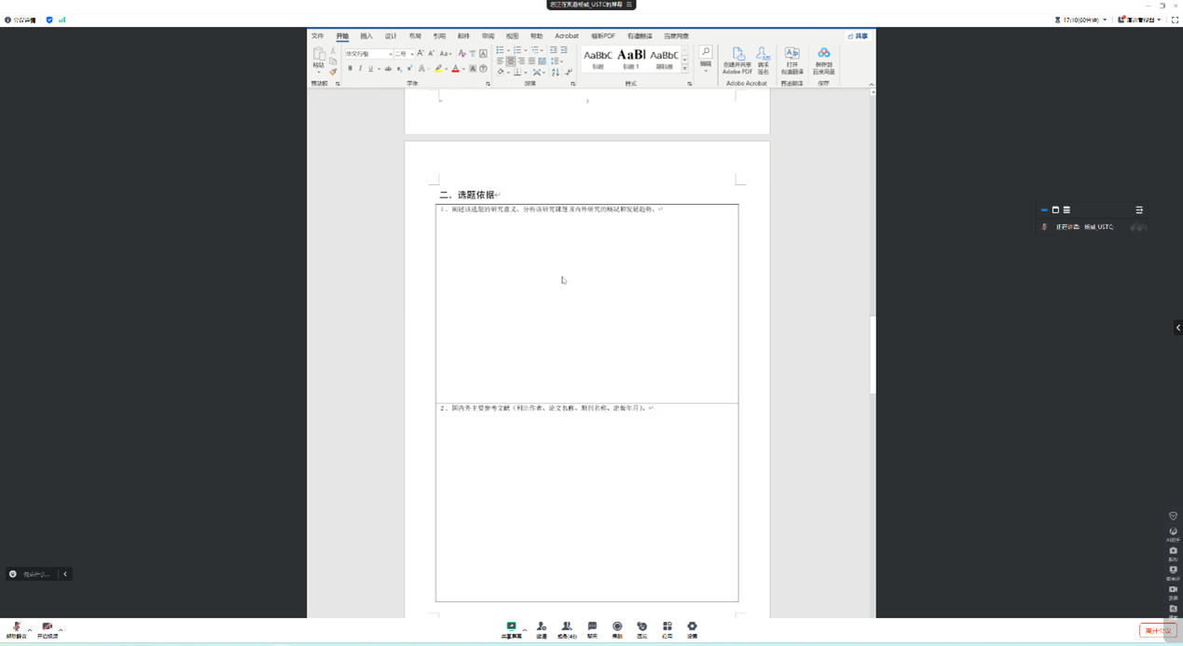The image size is (1183, 646).
Task: Click the Create and Share Adobe PDF icon
Action: pyautogui.click(x=737, y=61)
